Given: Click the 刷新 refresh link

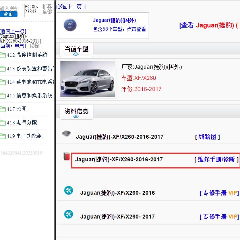Looking at the screenshot, I should 36,46.
